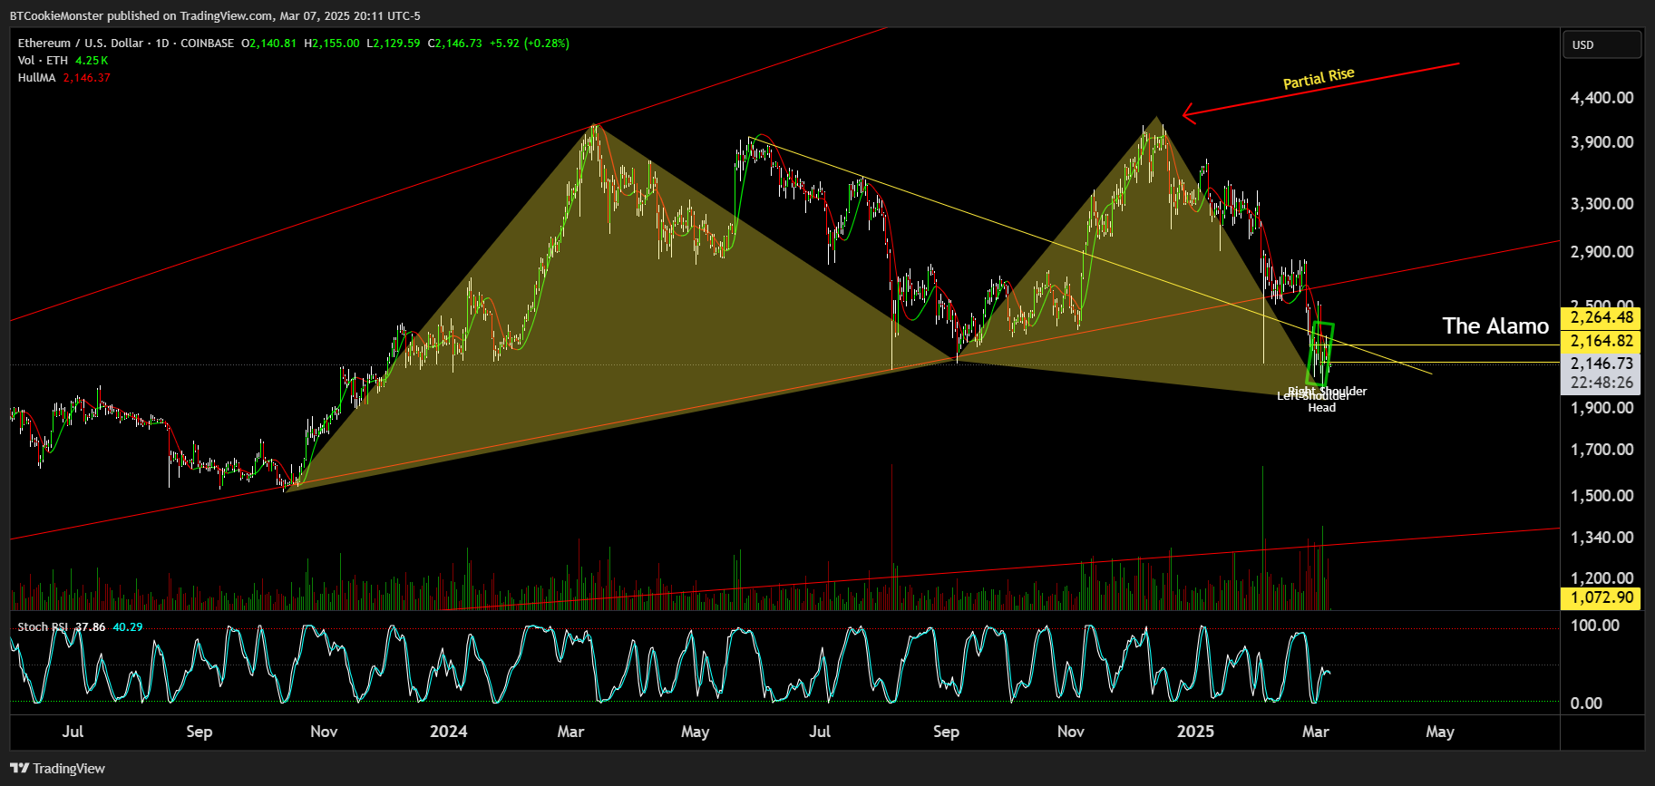Screen dimensions: 1655x786
Task: Click the 1,072.90 yellow price label
Action: click(x=1601, y=597)
